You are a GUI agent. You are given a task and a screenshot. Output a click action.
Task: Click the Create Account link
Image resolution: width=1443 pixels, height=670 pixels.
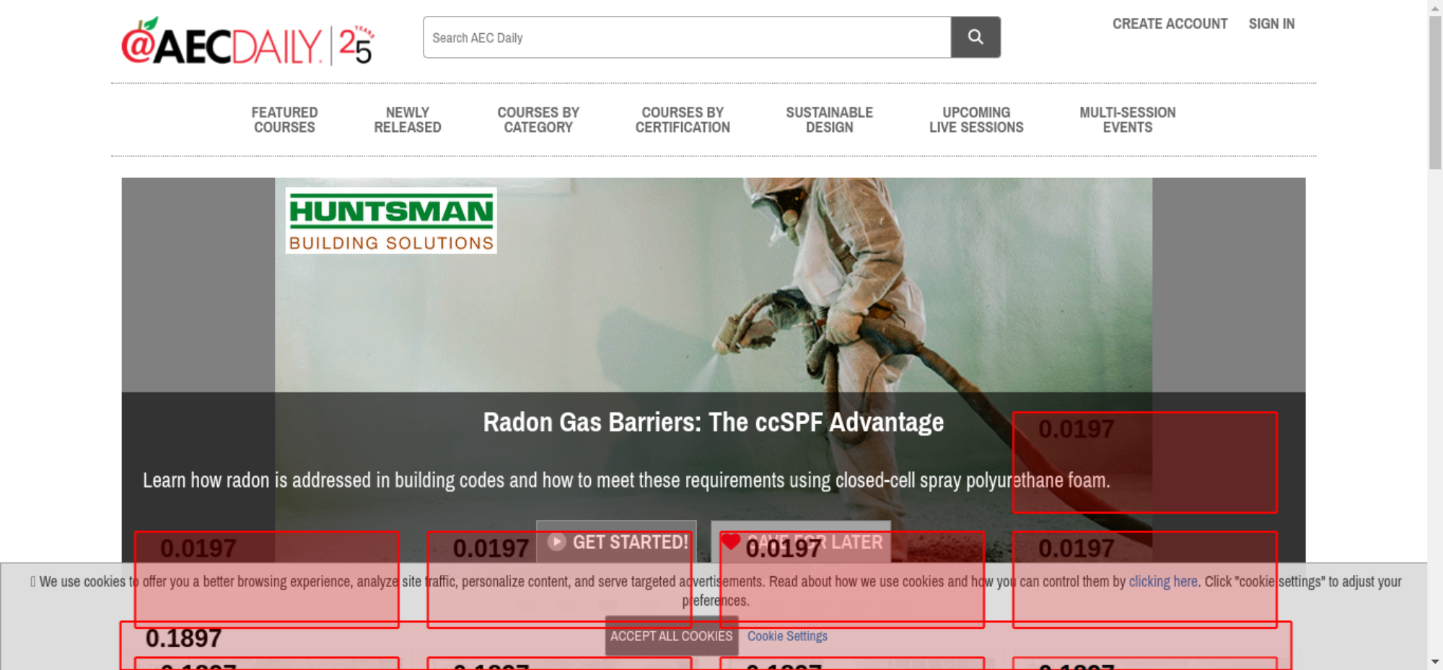[x=1170, y=24]
